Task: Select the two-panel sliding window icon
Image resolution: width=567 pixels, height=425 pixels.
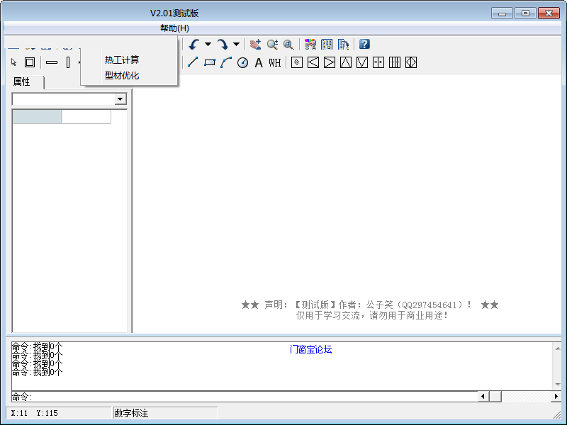Action: (x=378, y=62)
